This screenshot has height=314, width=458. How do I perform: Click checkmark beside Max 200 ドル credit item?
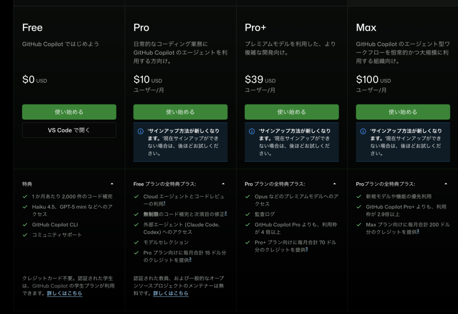359,225
